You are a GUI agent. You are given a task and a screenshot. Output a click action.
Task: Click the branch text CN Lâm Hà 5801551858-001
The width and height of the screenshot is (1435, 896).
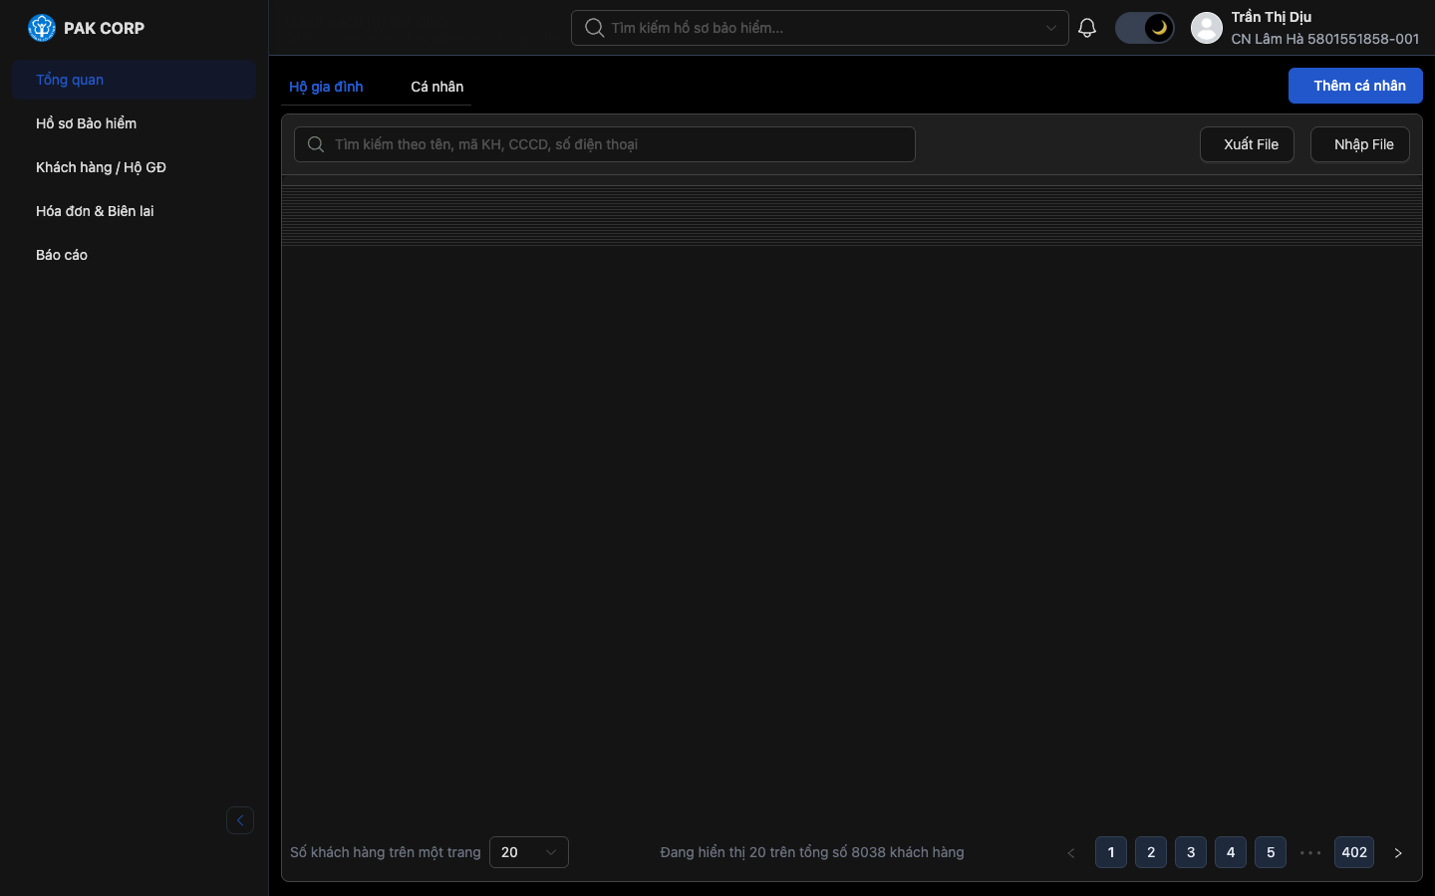point(1324,39)
